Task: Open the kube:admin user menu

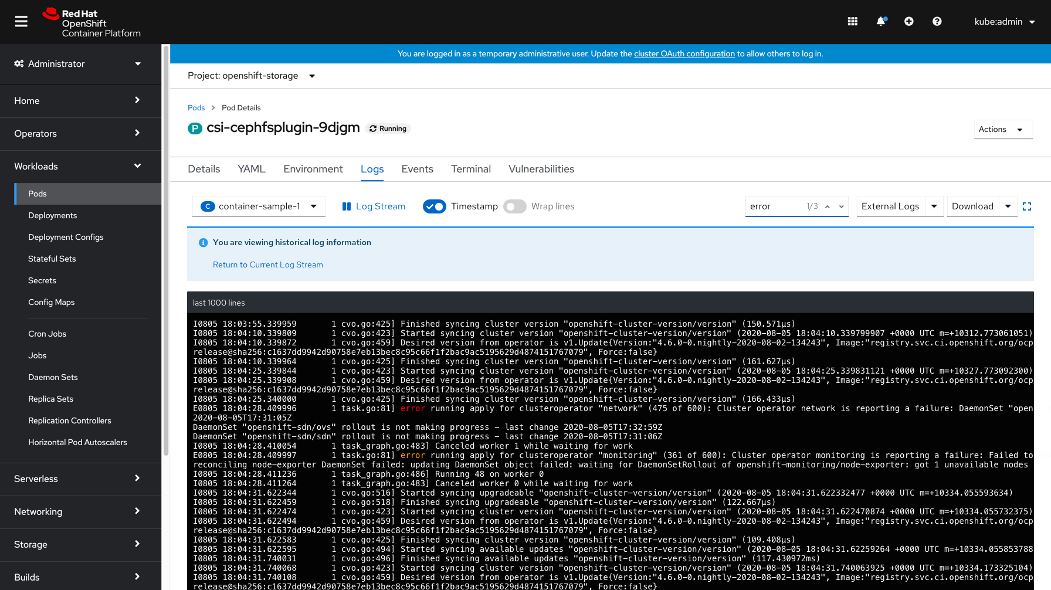Action: tap(1005, 22)
